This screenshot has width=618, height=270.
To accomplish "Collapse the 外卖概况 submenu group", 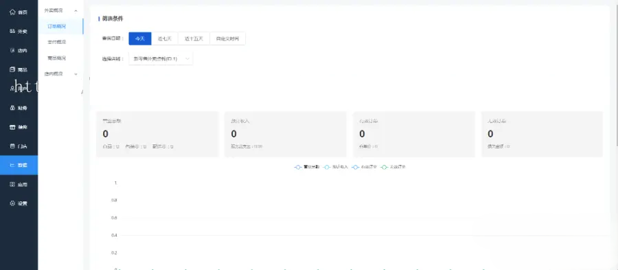I will [60, 10].
